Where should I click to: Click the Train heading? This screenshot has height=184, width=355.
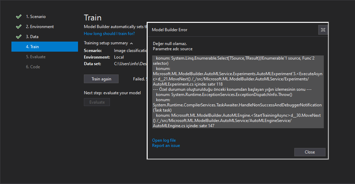[93, 18]
